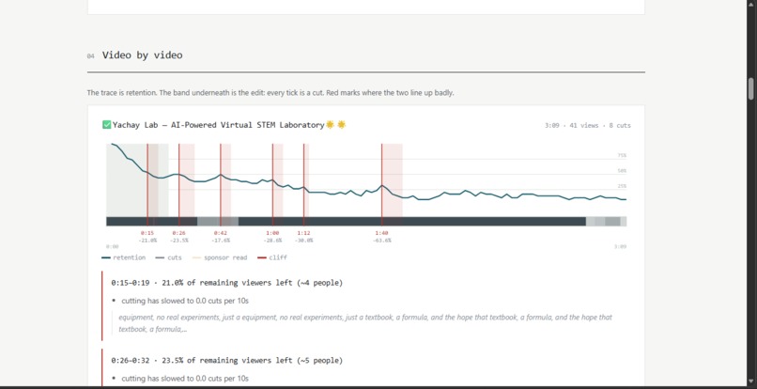Click the cliff legend entry
This screenshot has height=389, width=757.
[272, 257]
